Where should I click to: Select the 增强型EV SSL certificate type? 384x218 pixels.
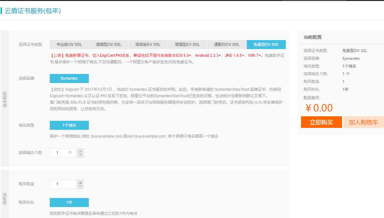(187, 44)
